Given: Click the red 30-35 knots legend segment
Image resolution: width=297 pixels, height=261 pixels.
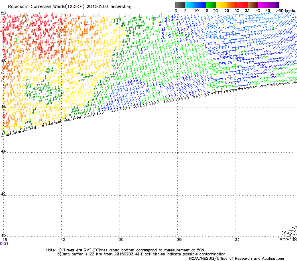Looking at the screenshot, I should tap(242, 5).
